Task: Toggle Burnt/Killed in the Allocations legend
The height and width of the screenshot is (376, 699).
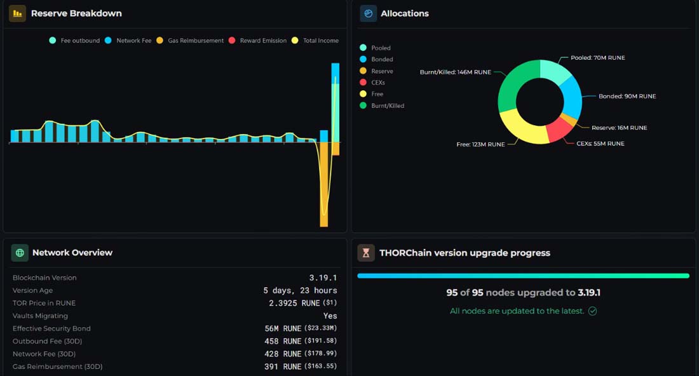Action: (382, 105)
